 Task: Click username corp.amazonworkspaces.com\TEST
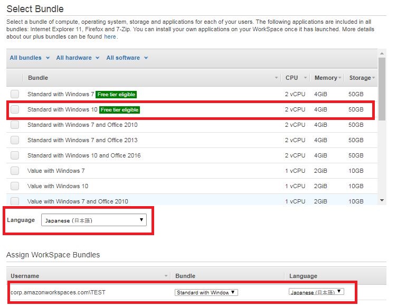[x=58, y=292]
